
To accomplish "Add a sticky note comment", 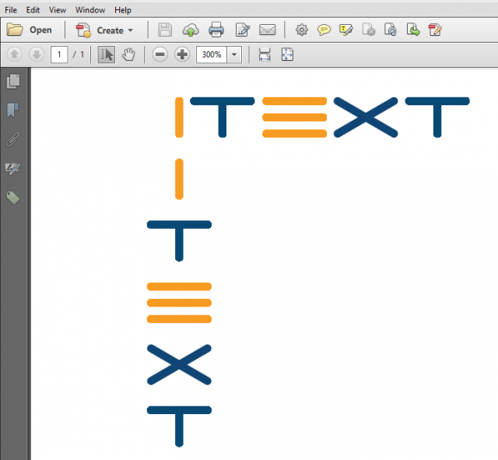I will [324, 30].
